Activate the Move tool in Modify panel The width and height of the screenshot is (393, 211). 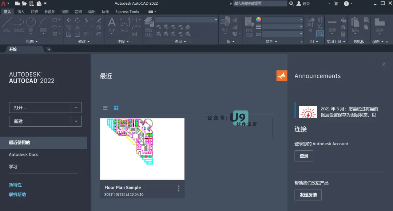[x=68, y=20]
